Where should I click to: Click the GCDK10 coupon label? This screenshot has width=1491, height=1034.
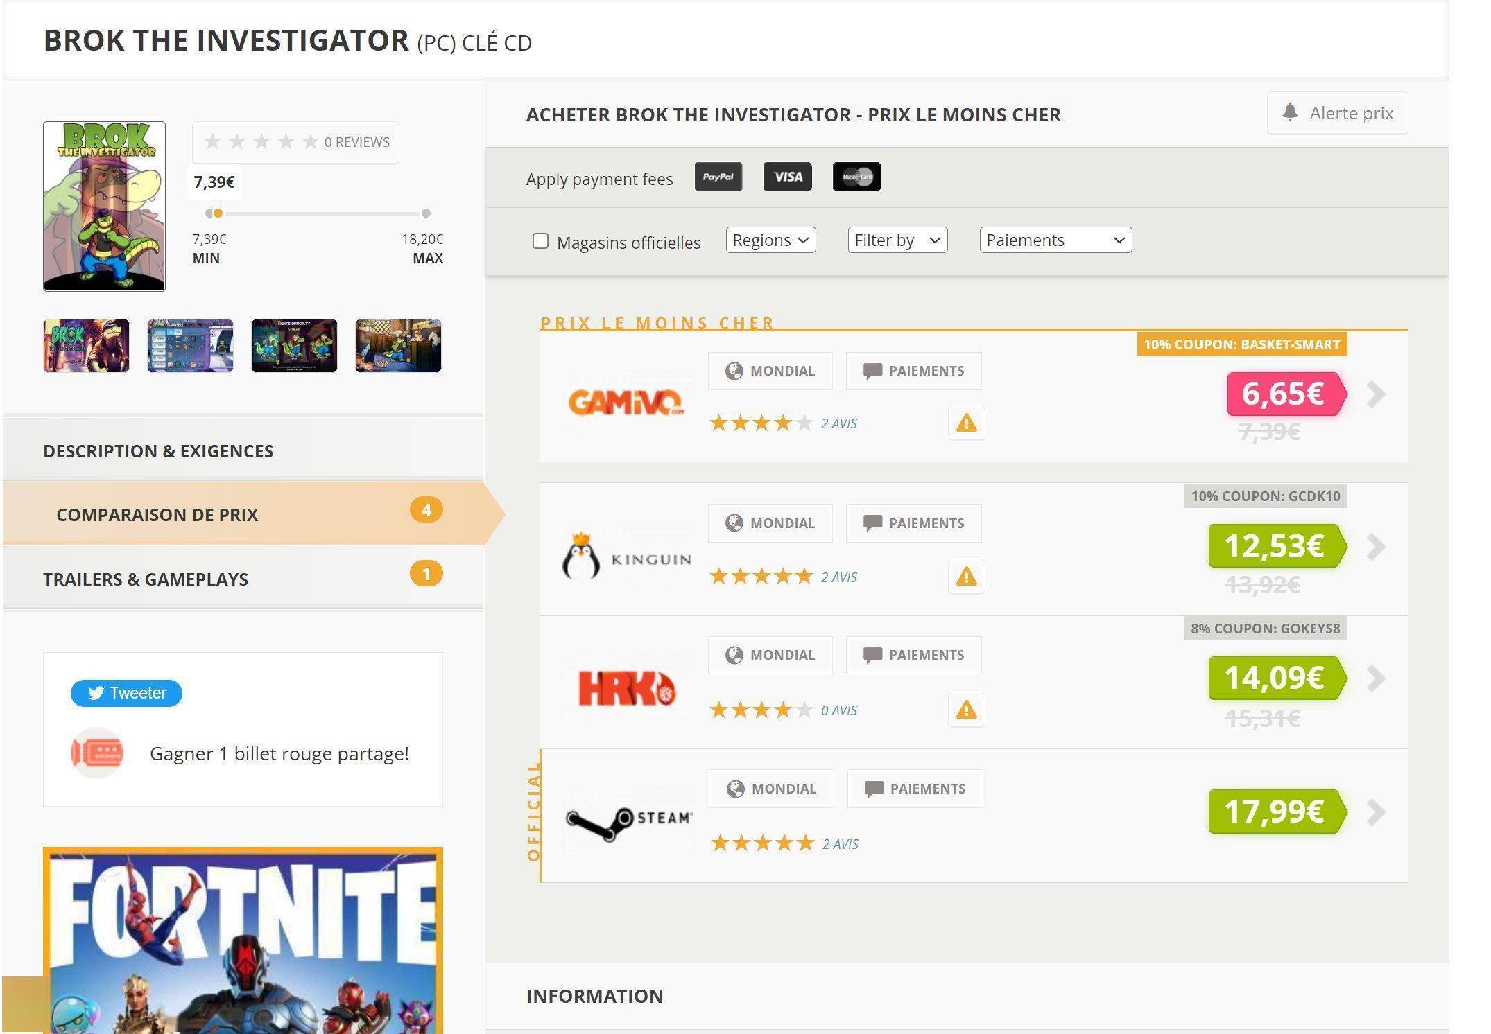[x=1266, y=496]
